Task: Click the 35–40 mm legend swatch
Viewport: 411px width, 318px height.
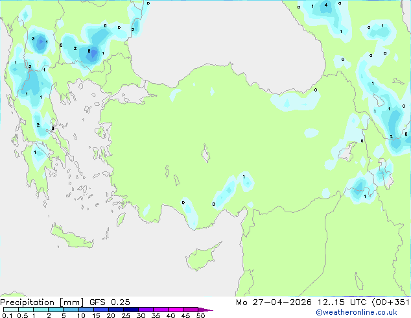Action: [x=161, y=310]
